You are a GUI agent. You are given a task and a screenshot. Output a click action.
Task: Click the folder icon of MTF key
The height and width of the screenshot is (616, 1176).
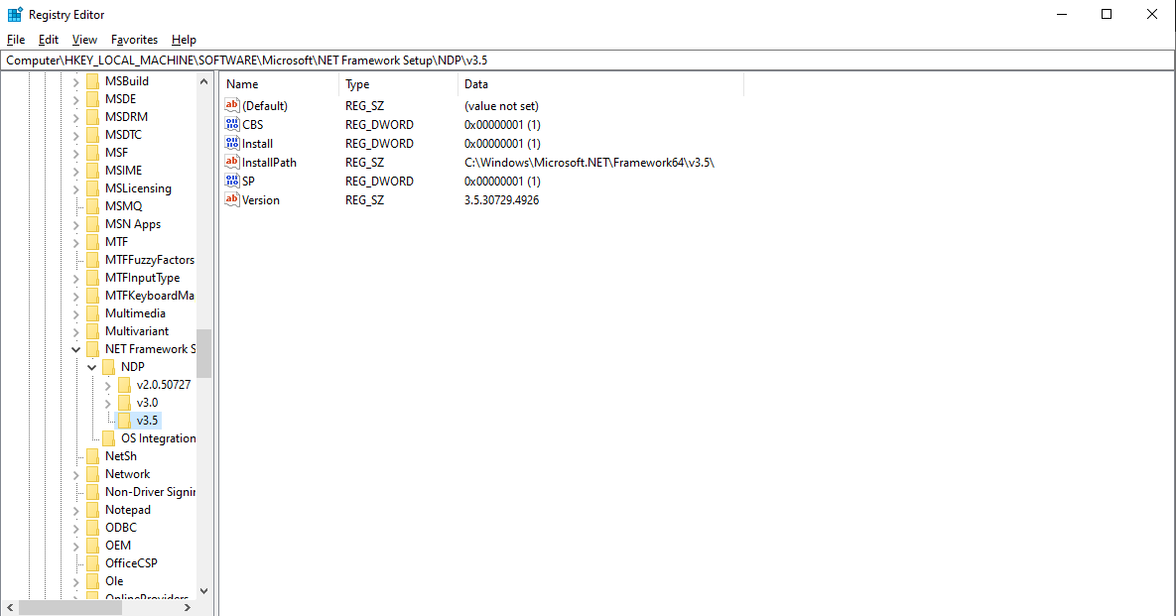(x=93, y=241)
